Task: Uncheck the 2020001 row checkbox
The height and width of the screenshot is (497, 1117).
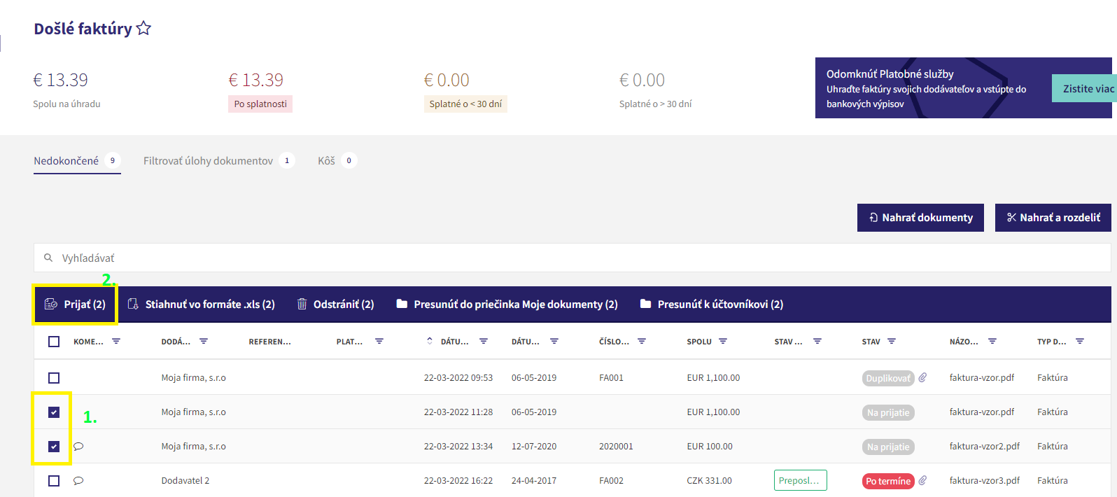Action: coord(54,447)
